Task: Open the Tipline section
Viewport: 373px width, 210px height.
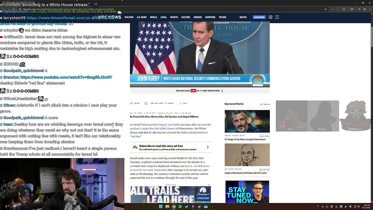Action: coord(222,17)
